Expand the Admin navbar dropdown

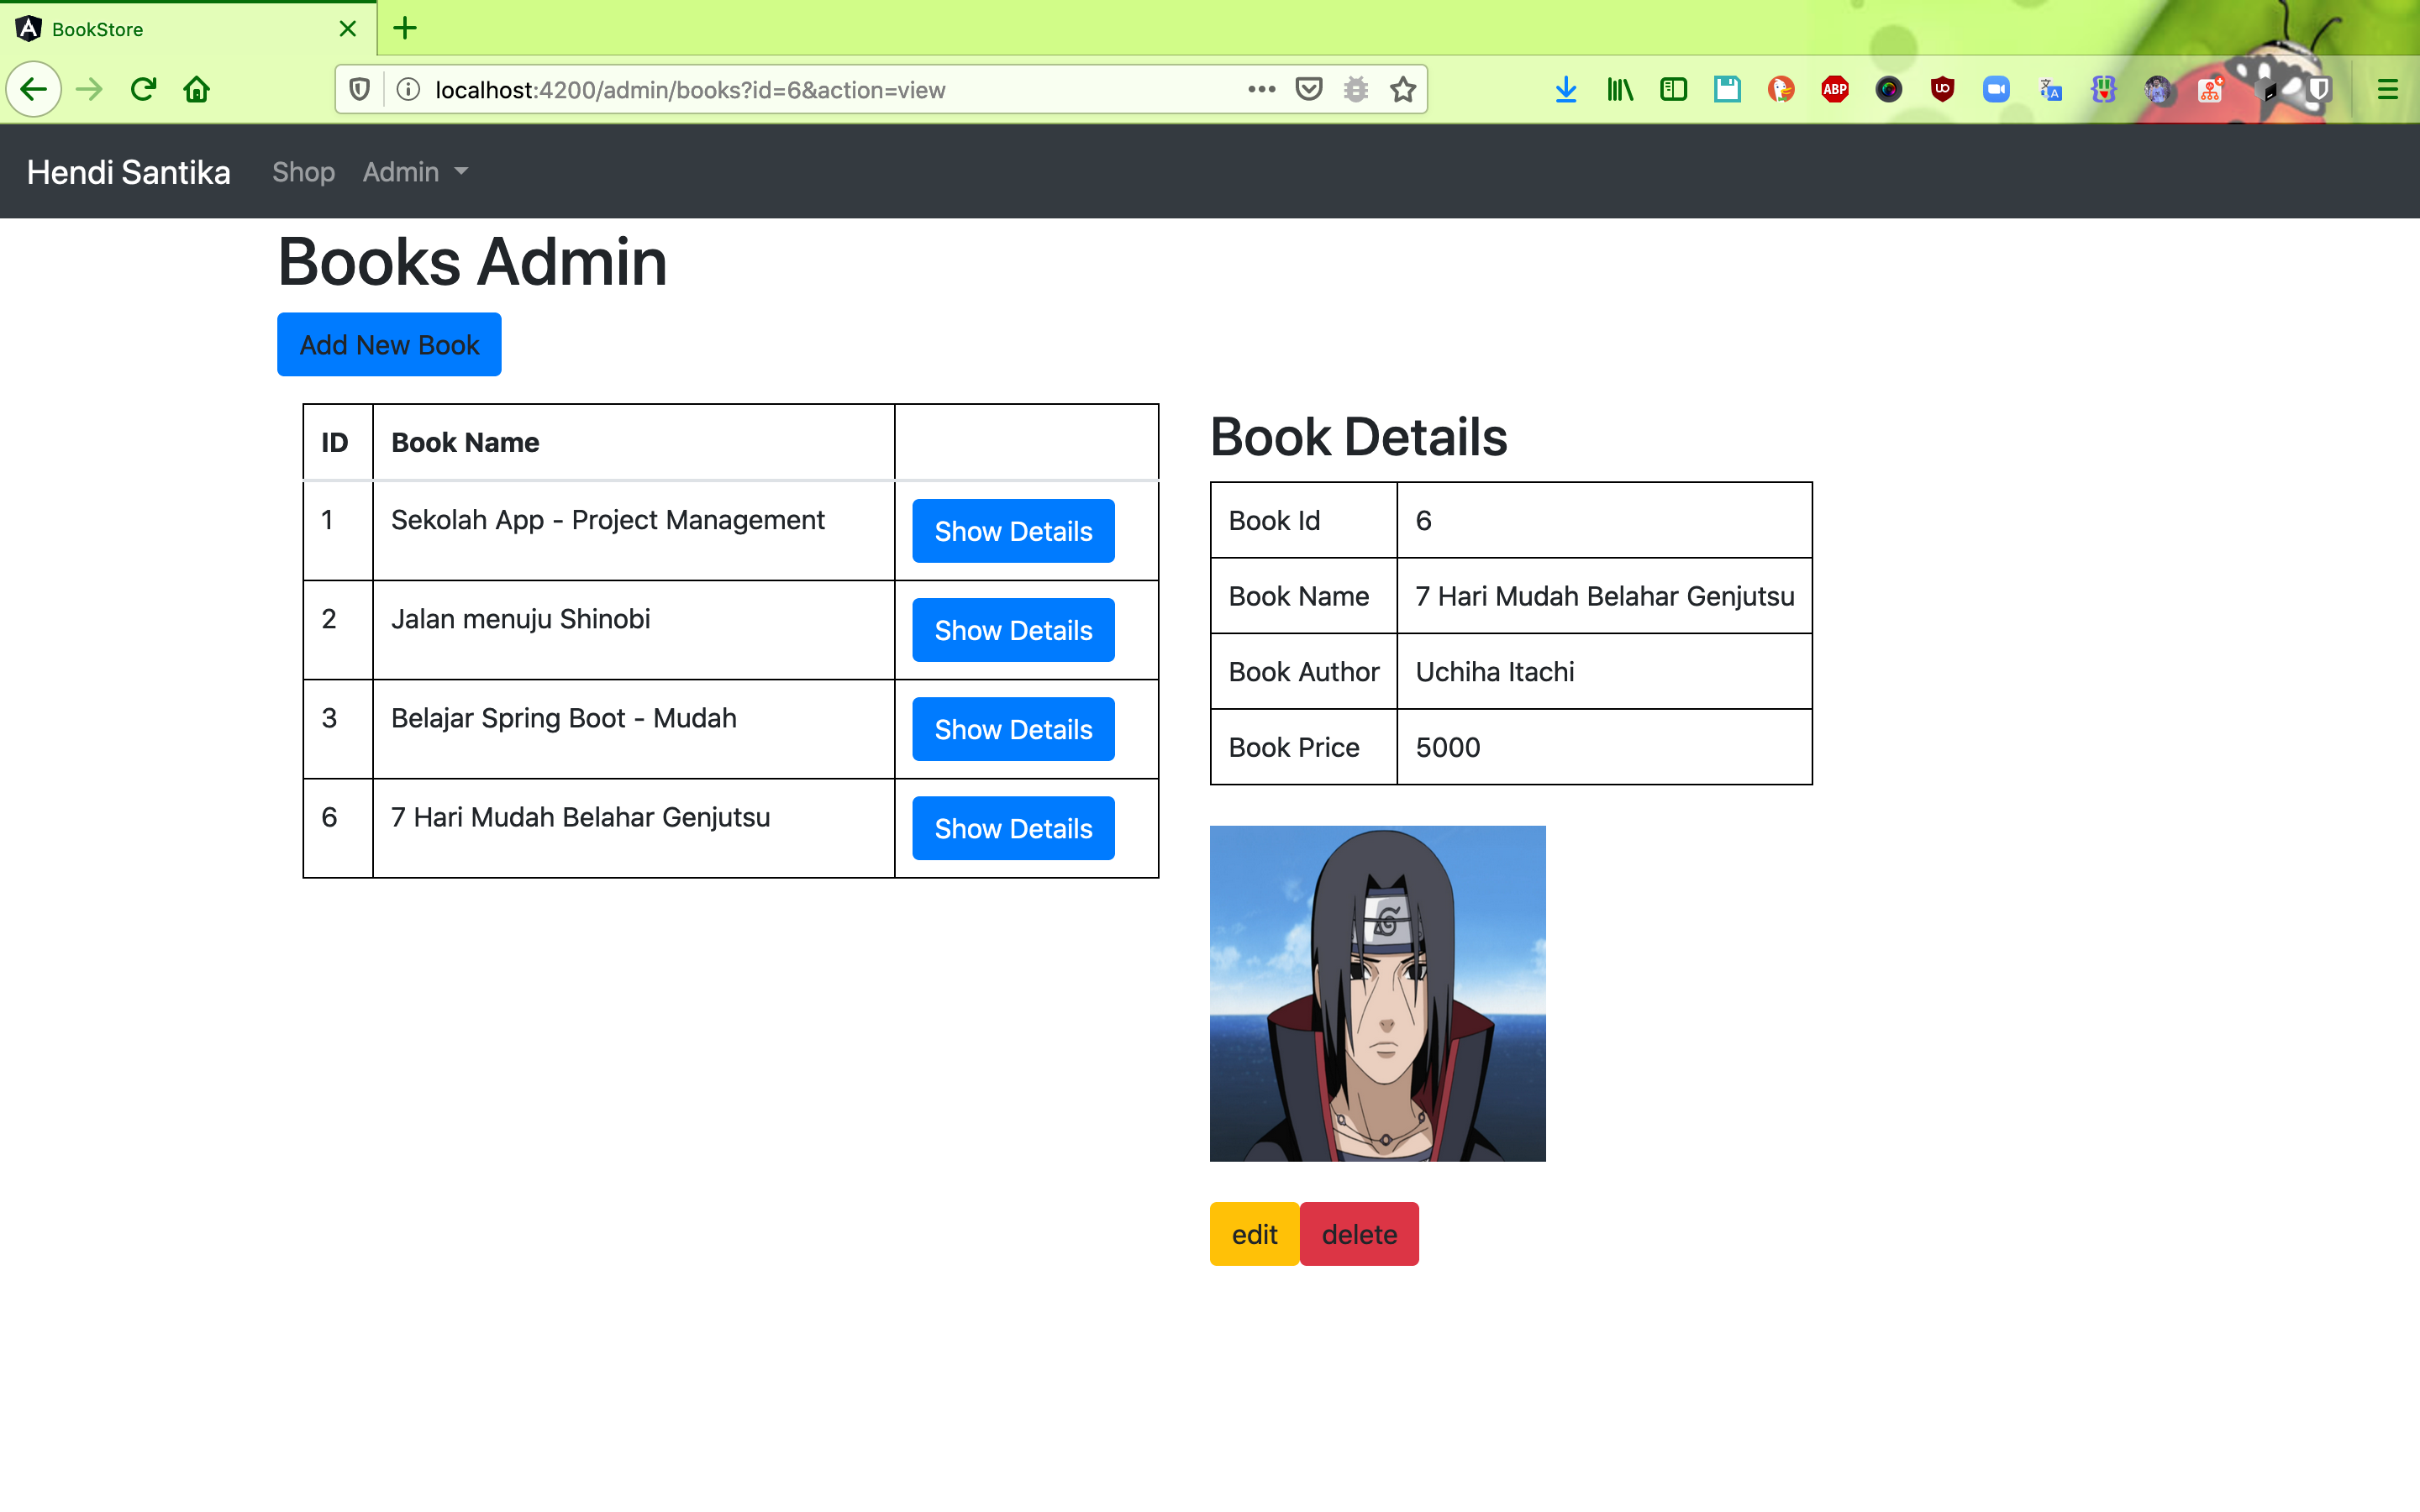tap(414, 172)
